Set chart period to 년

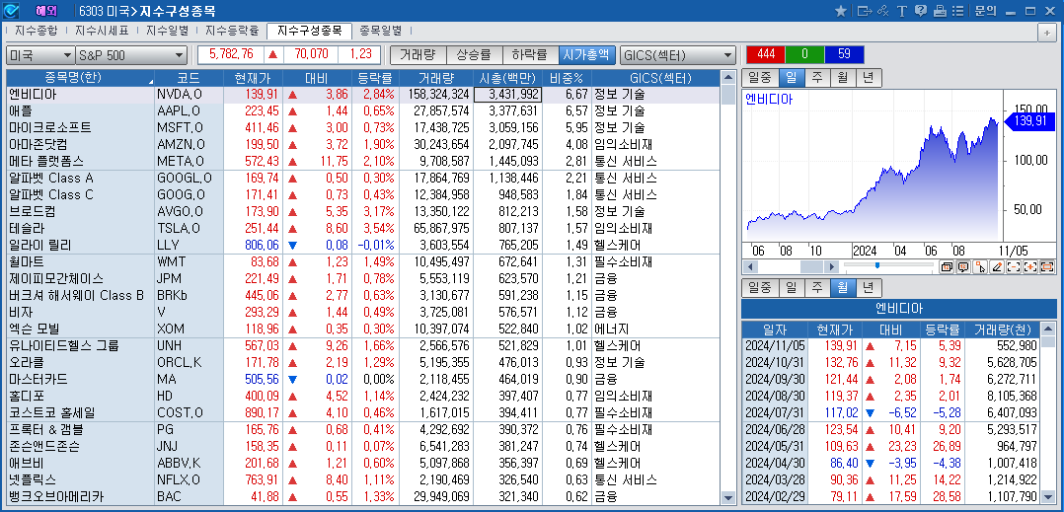point(869,78)
